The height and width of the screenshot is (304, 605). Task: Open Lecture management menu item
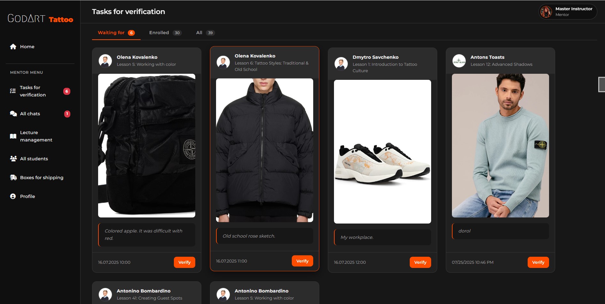(40, 136)
